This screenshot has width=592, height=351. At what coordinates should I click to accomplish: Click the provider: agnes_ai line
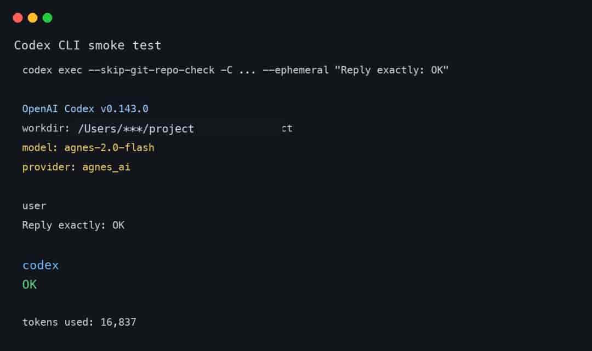coord(76,167)
